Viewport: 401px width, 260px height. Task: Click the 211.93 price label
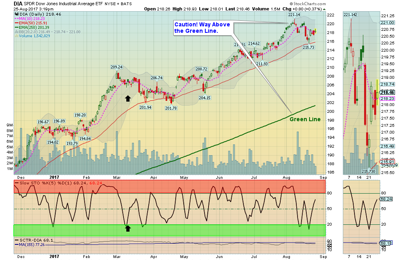click(262, 64)
